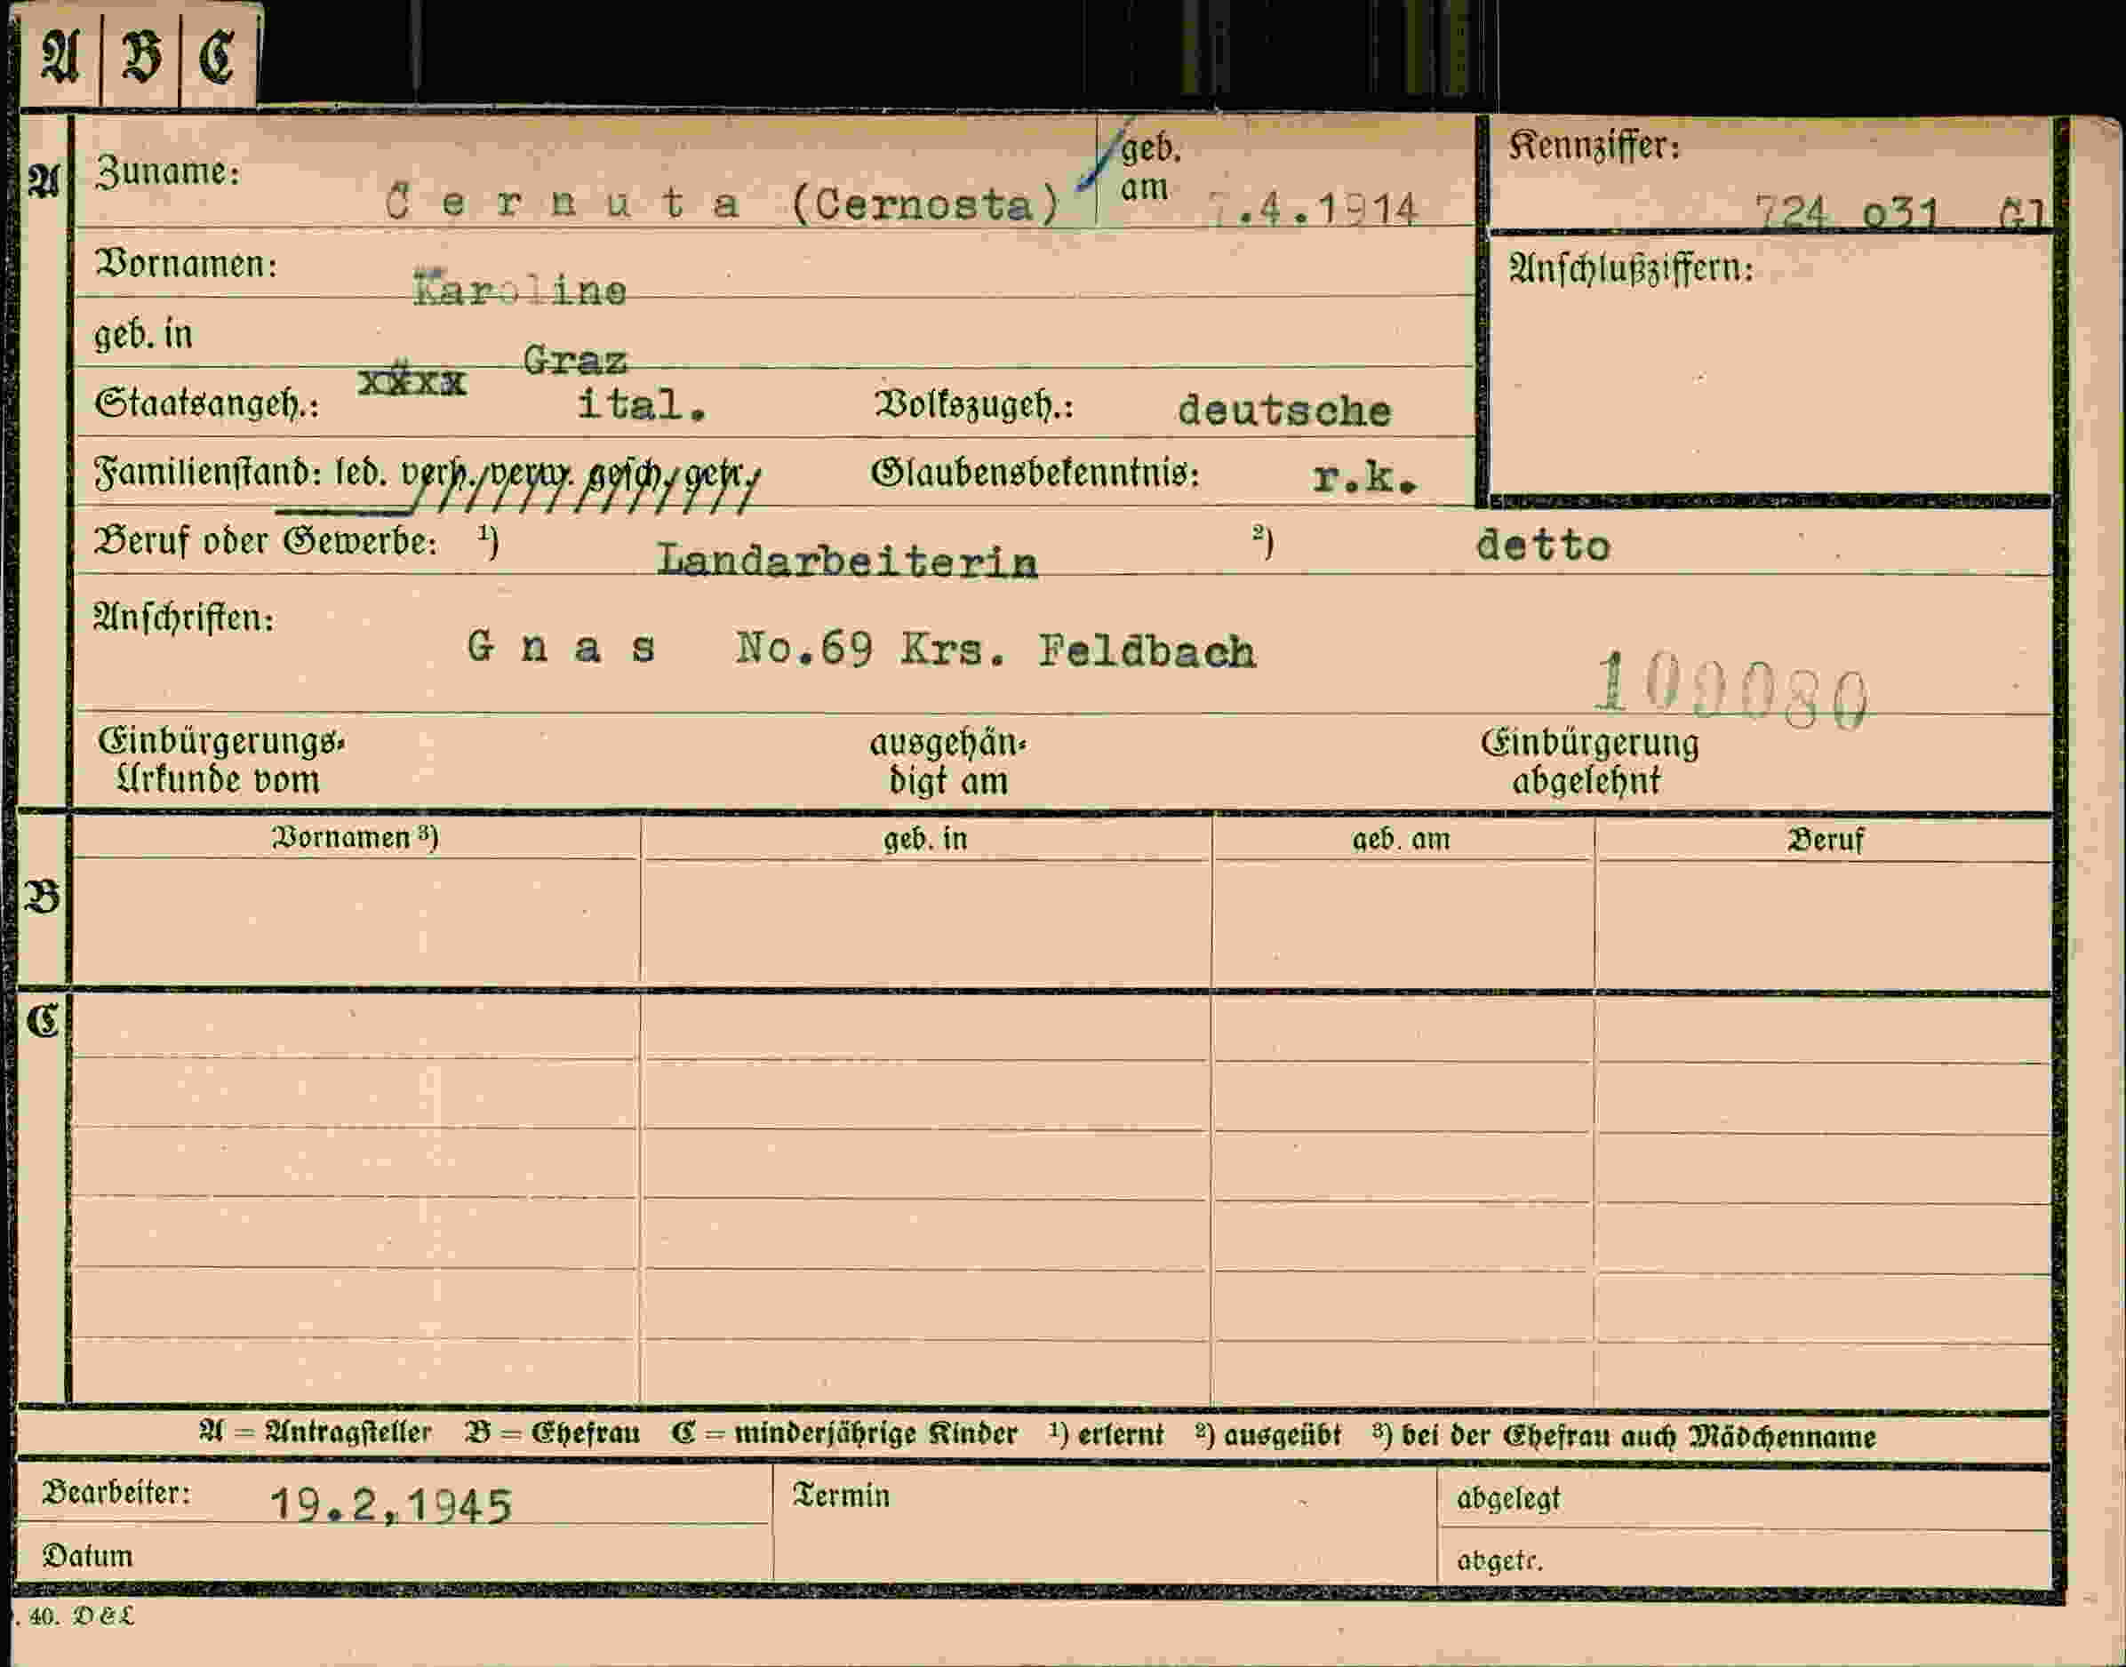Select the district text 'Krs. Feldbach'

(1077, 651)
